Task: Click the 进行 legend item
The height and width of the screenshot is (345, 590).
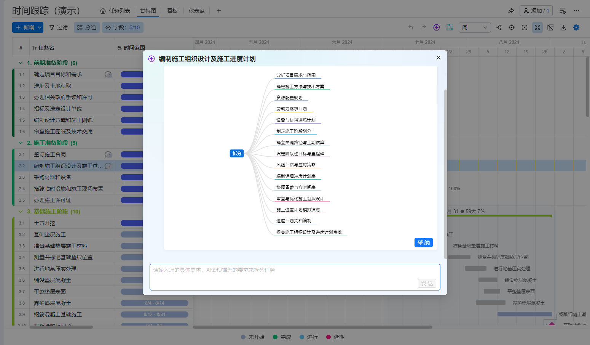Action: 309,337
